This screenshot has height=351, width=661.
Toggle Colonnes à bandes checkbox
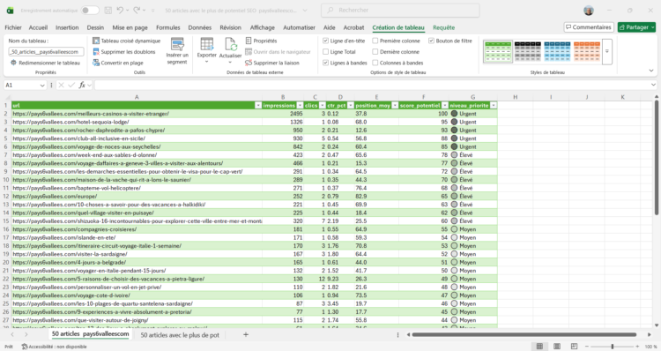point(375,63)
